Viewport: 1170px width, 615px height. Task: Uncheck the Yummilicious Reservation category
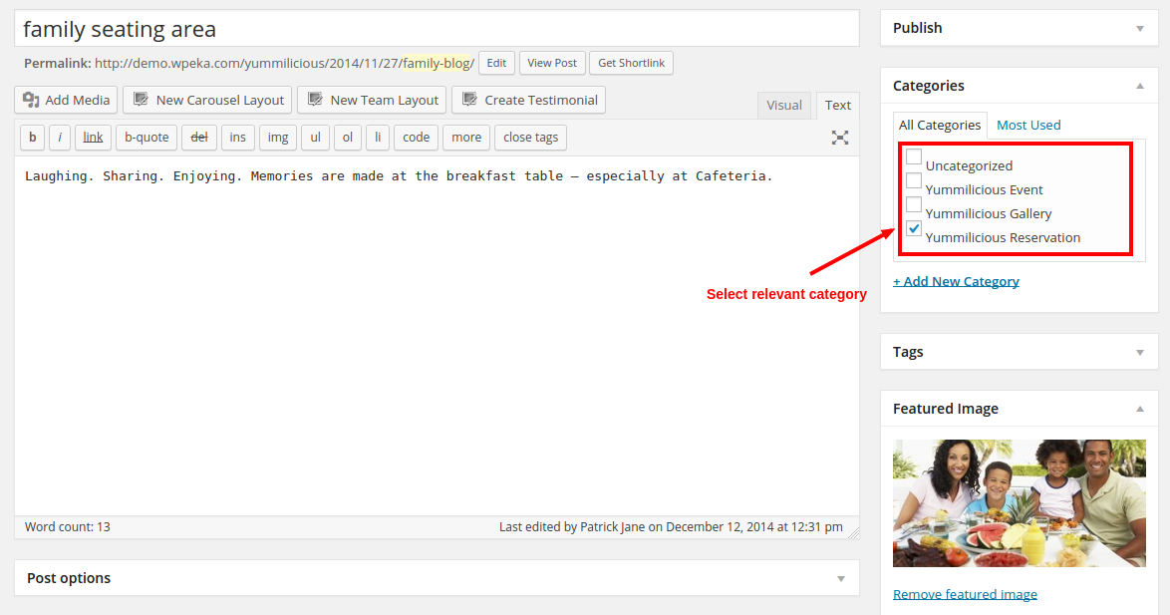(914, 229)
